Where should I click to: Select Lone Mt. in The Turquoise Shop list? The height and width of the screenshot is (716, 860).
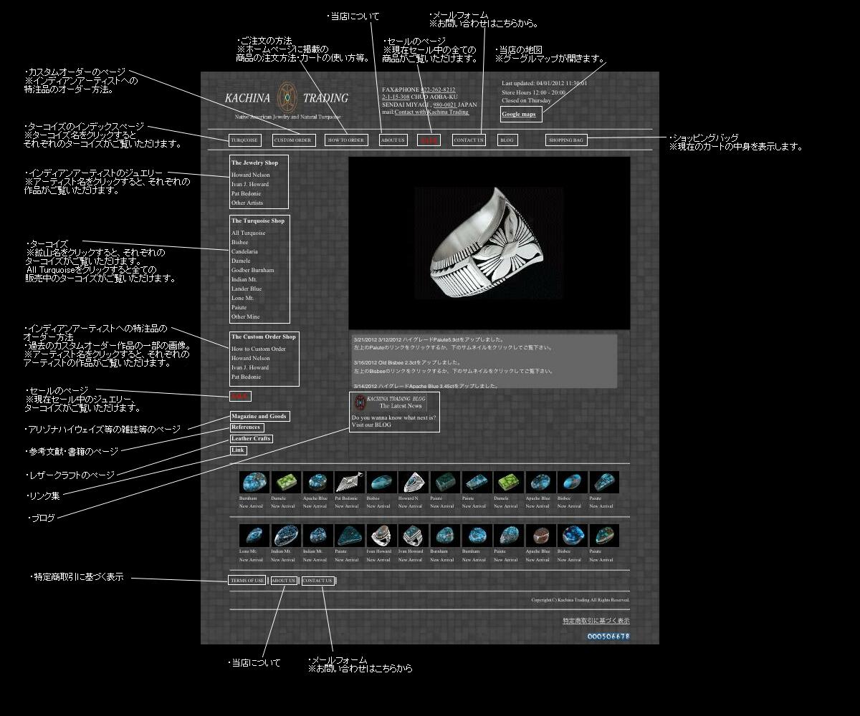tap(243, 298)
